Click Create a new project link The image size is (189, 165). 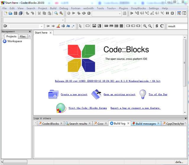coord(74,94)
